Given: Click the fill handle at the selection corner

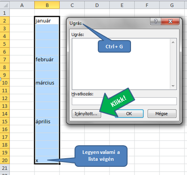Looking at the screenshot, I should (59, 164).
